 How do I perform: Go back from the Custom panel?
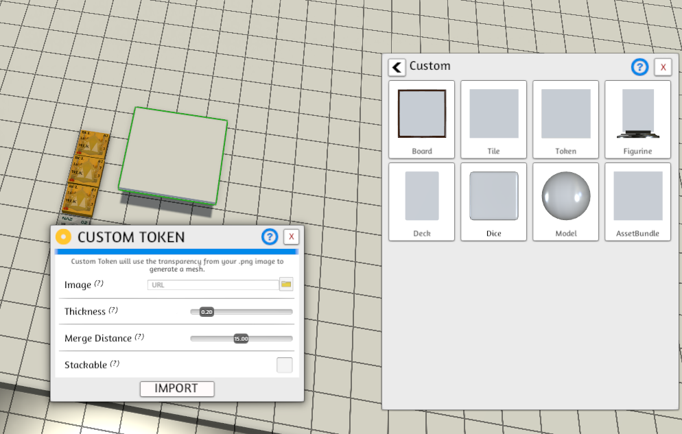coord(397,67)
